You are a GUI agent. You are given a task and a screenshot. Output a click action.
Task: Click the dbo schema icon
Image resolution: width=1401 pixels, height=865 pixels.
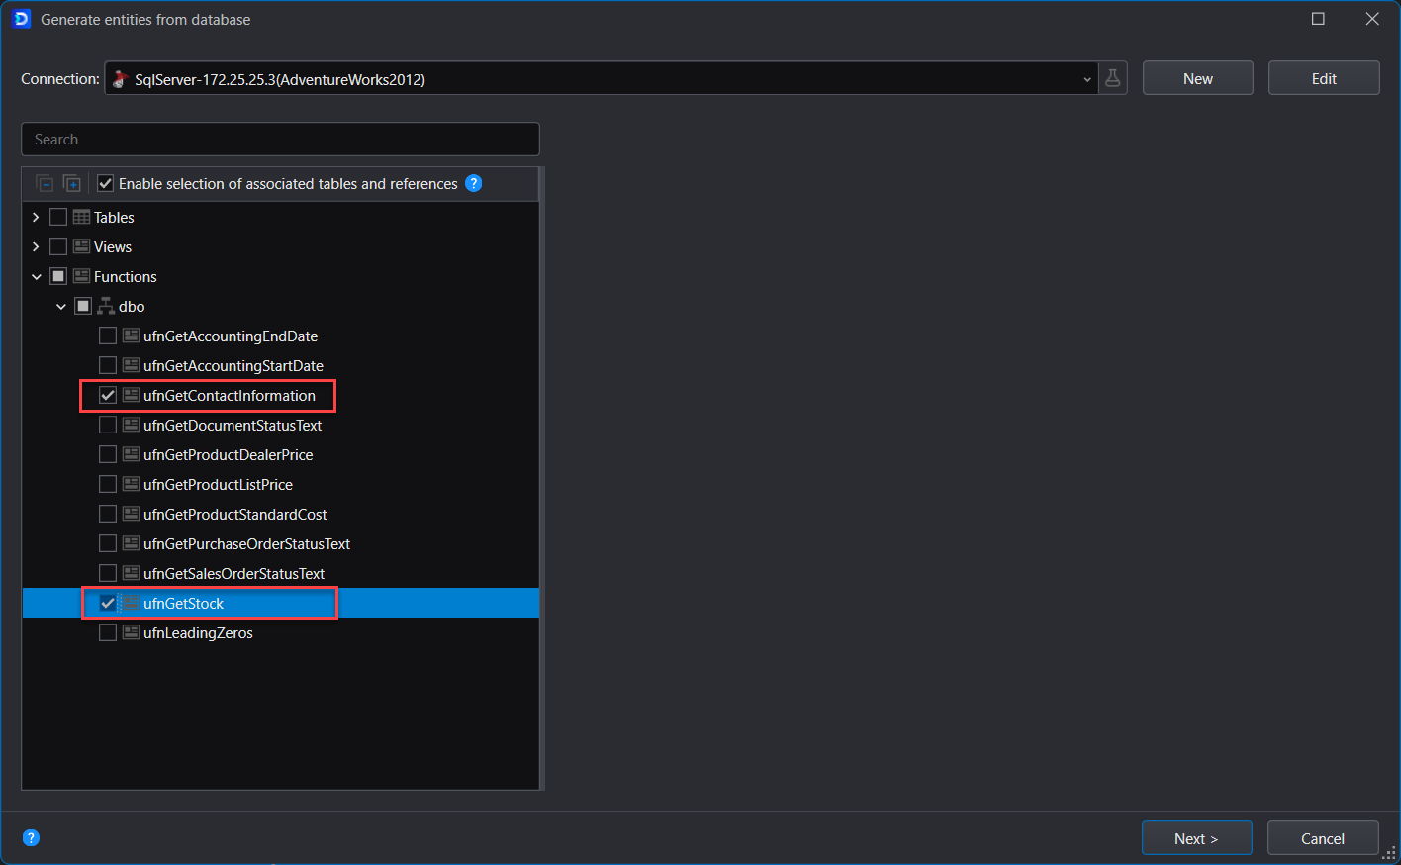107,306
